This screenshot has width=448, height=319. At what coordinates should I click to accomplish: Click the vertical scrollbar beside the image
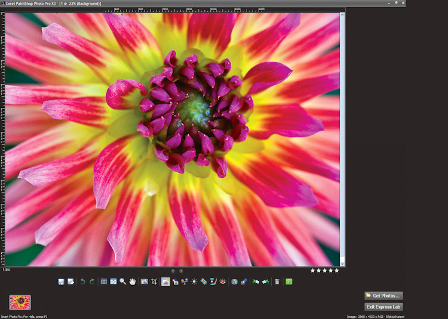point(342,137)
